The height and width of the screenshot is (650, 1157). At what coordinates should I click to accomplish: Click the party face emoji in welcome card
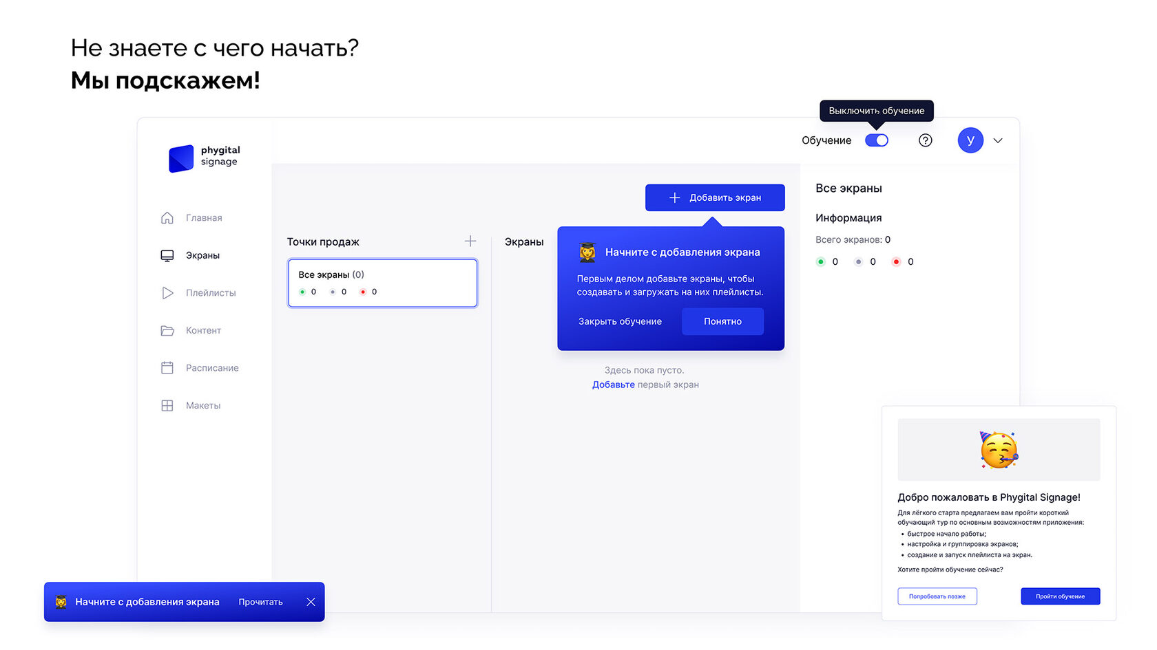(999, 450)
